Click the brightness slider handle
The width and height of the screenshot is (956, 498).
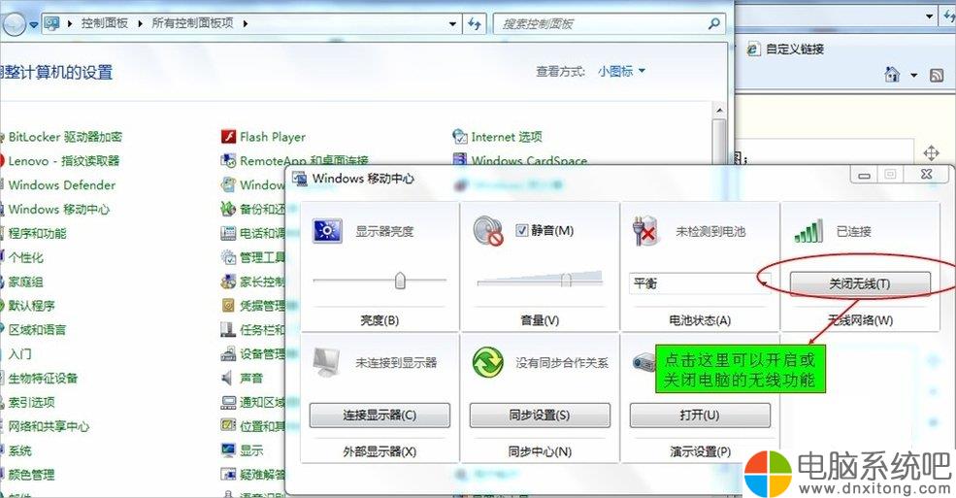pos(400,281)
